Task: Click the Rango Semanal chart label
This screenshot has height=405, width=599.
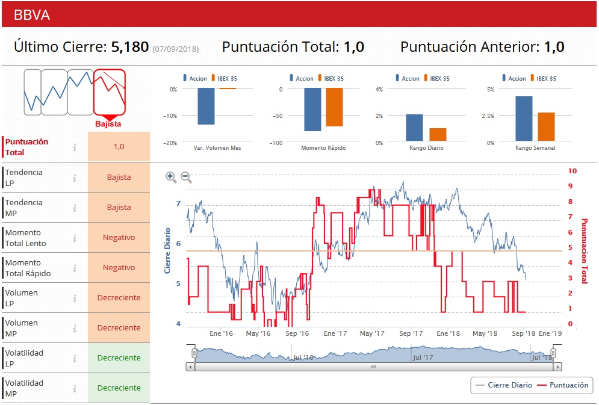Action: click(535, 147)
